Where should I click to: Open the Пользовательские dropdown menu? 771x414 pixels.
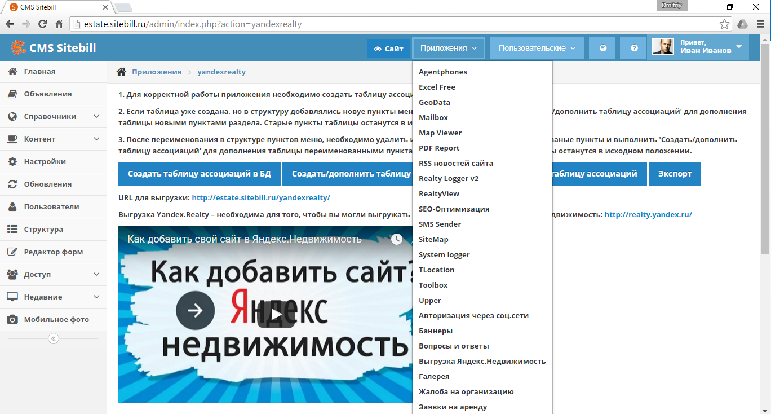point(537,49)
